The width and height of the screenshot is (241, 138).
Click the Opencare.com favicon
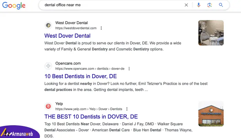pos(48,66)
